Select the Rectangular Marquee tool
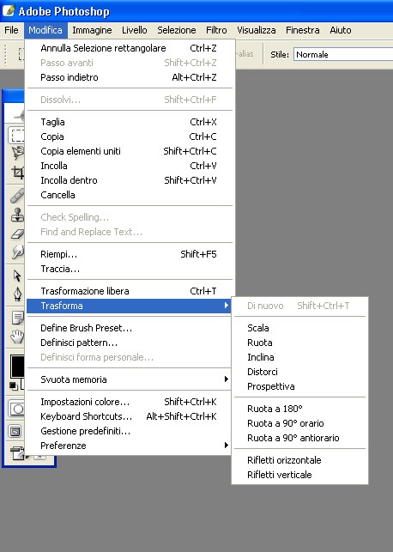This screenshot has width=393, height=552. pyautogui.click(x=16, y=136)
